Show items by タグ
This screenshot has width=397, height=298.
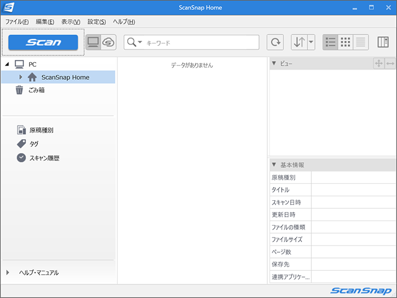point(34,144)
